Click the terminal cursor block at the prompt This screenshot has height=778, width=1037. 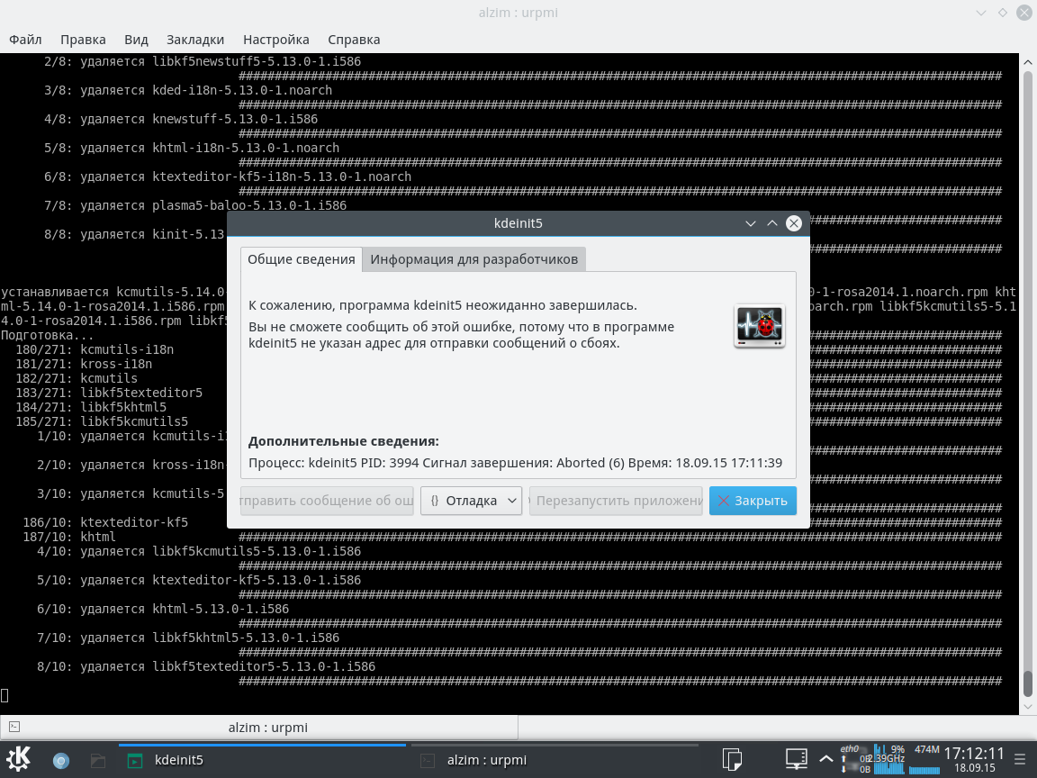(5, 695)
